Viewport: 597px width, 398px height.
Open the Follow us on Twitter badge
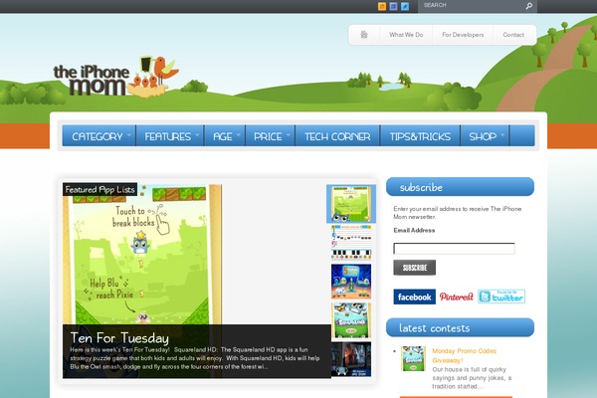pyautogui.click(x=501, y=297)
